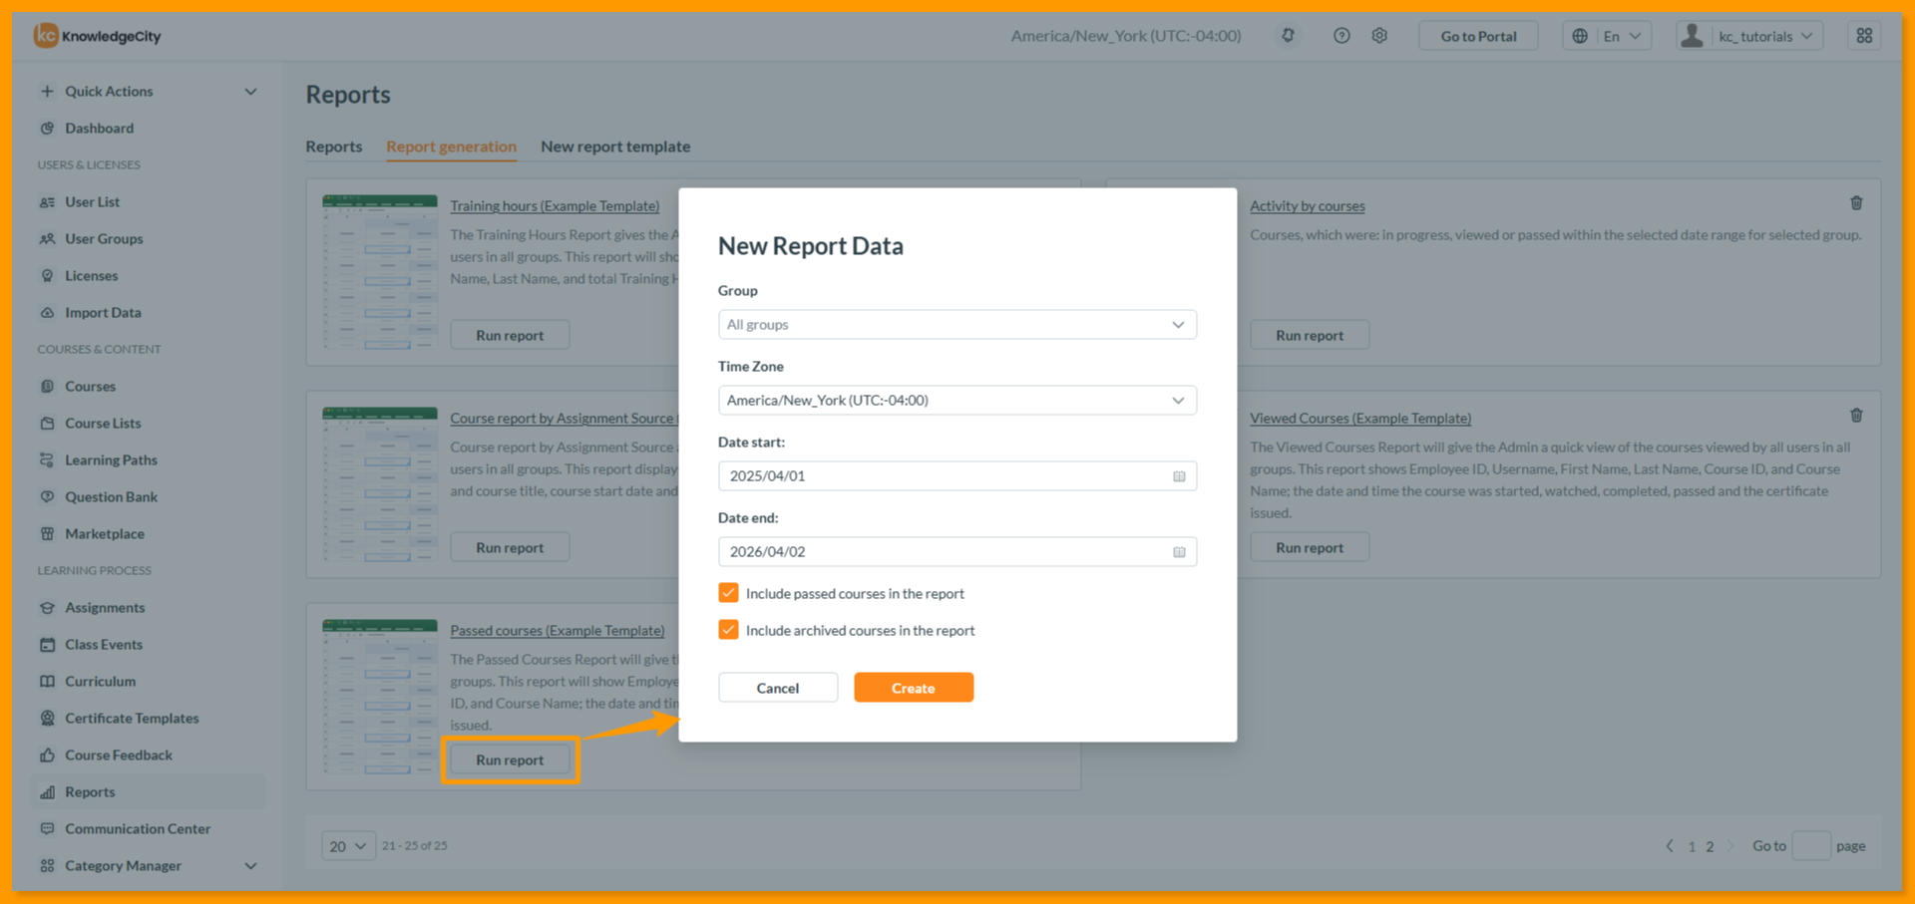This screenshot has width=1915, height=904.
Task: Click the Go to Portal button
Action: pyautogui.click(x=1478, y=36)
